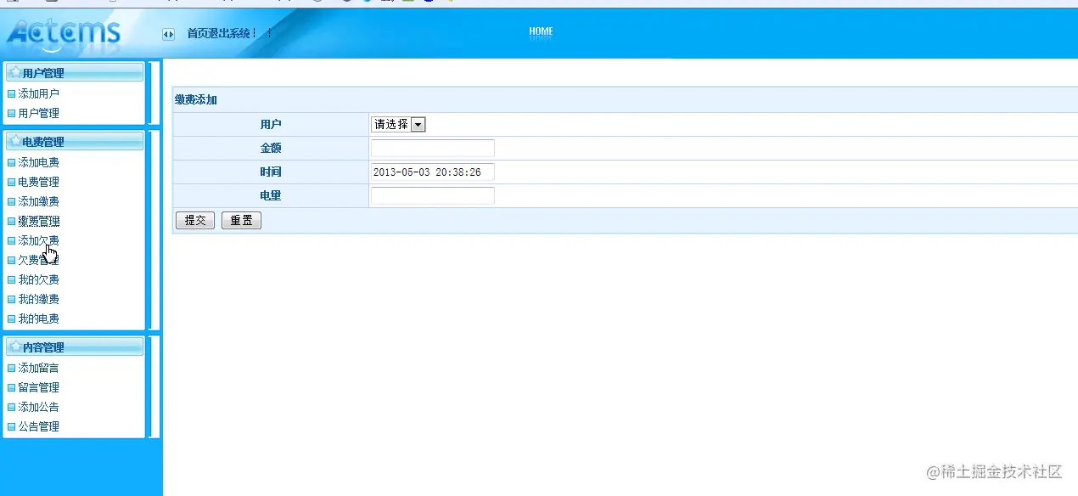Click the star icon on the 用户管理 panel header
Image resolution: width=1078 pixels, height=496 pixels.
click(x=15, y=72)
